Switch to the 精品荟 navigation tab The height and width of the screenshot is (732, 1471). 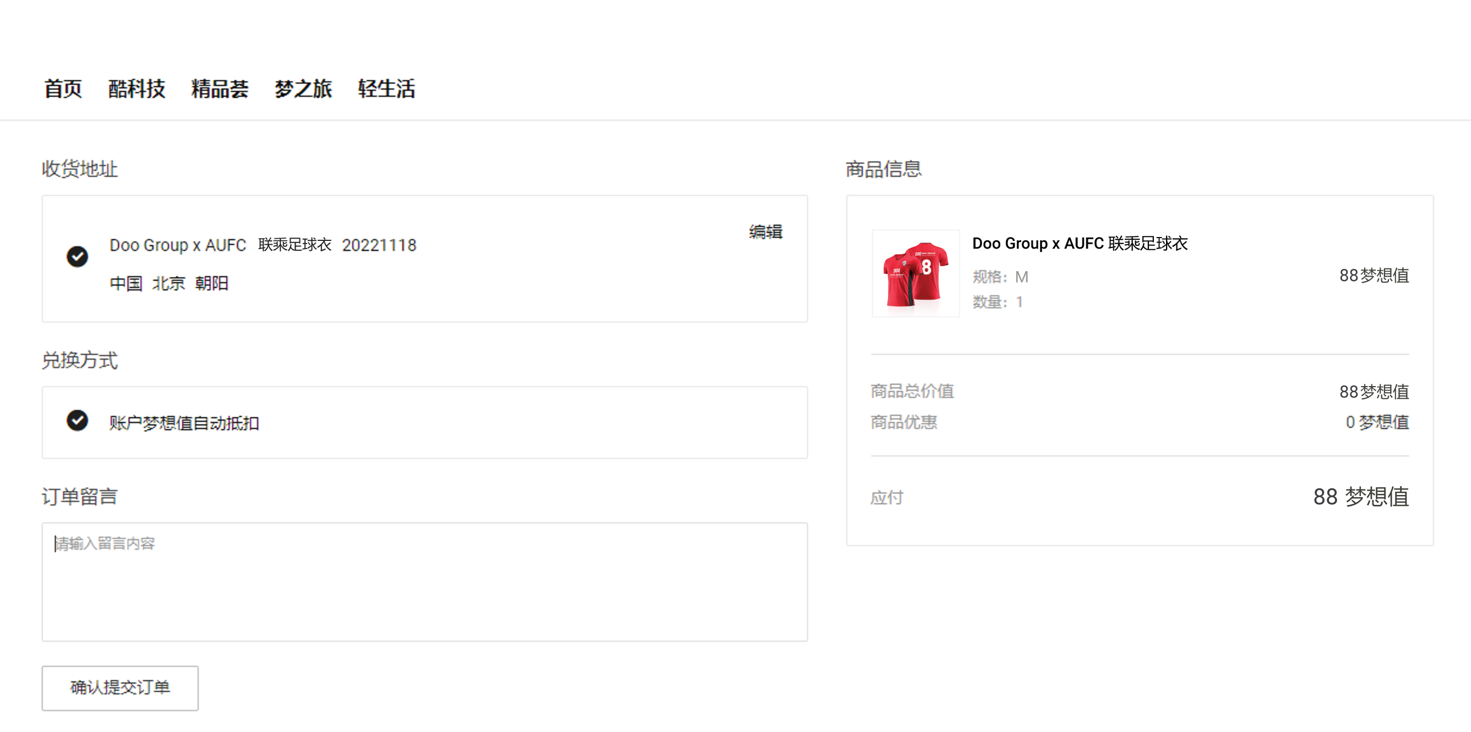[x=220, y=89]
